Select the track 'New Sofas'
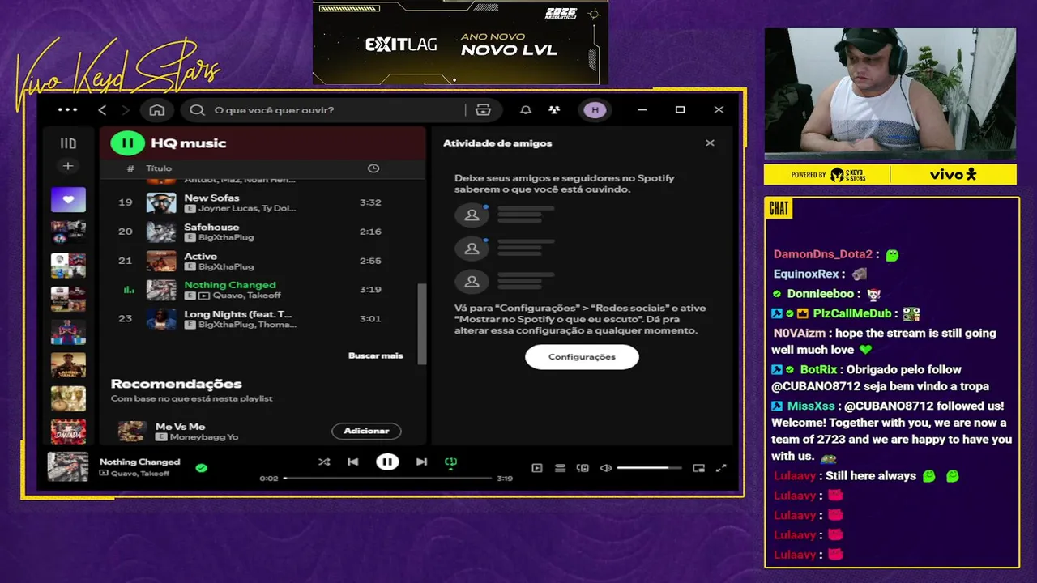The image size is (1037, 583). click(x=262, y=202)
